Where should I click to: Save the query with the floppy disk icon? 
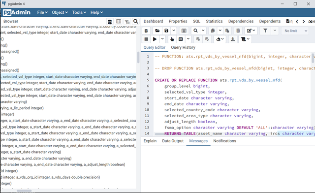pos(166,31)
